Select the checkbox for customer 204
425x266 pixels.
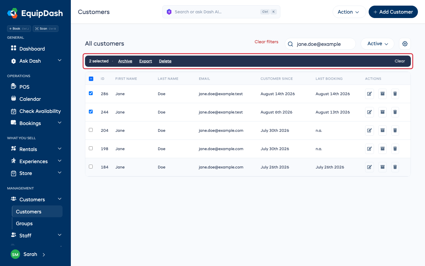[91, 130]
